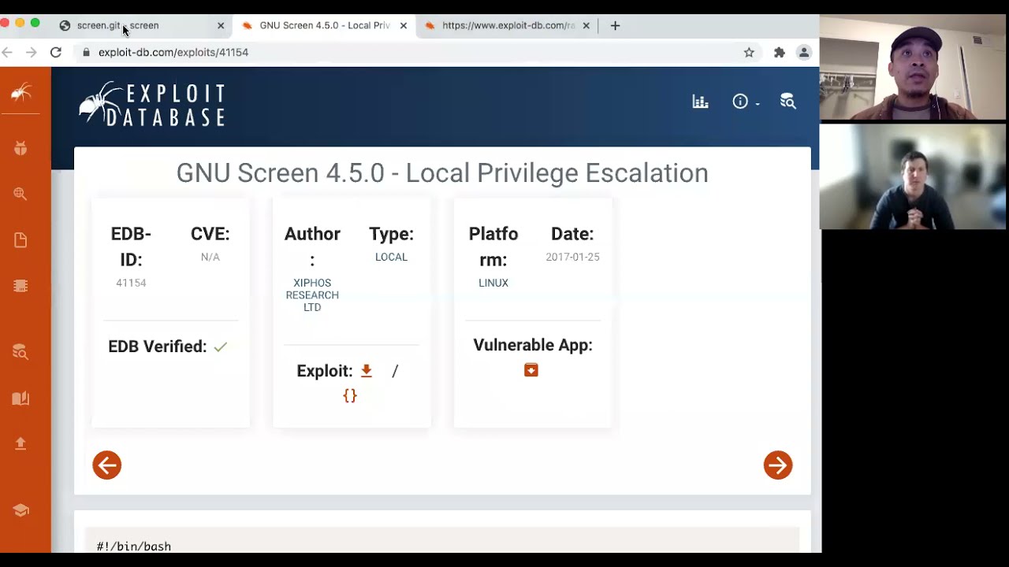Go to previous exploit arrow
Image resolution: width=1009 pixels, height=567 pixels.
tap(107, 465)
